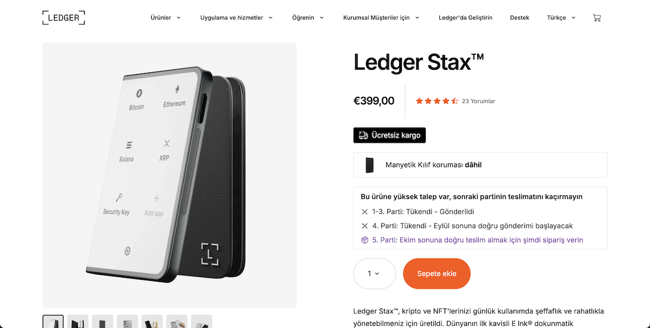Viewport: 650px width, 328px height.
Task: Open the Ürünler dropdown
Action: [x=165, y=17]
